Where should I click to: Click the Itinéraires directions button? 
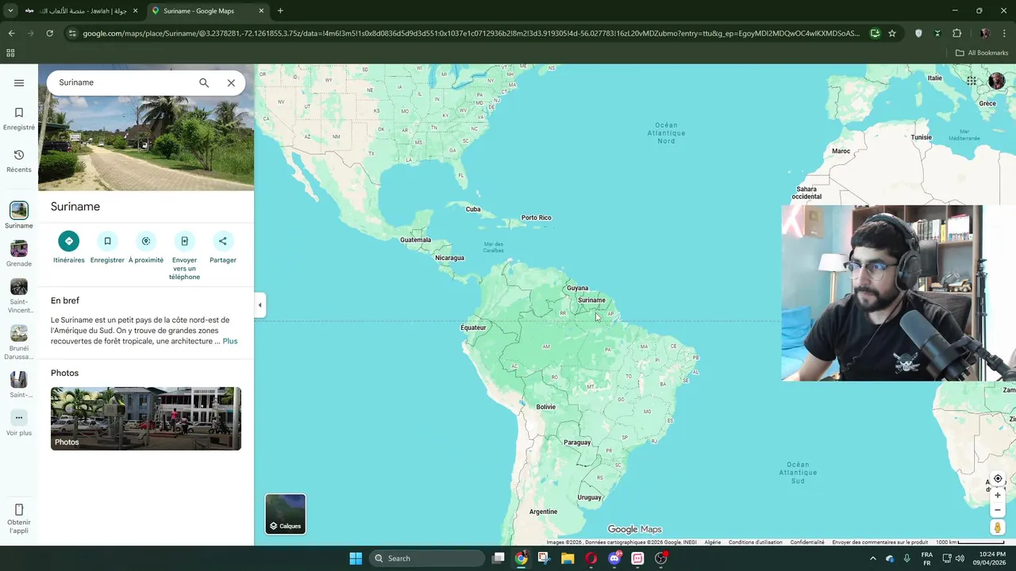pos(69,241)
